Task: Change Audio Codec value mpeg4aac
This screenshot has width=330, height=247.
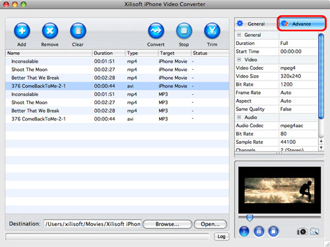Action: pos(298,126)
